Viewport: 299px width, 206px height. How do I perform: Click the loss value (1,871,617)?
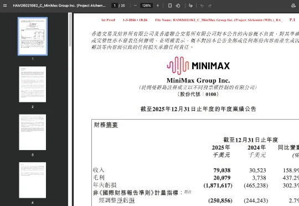click(x=218, y=186)
